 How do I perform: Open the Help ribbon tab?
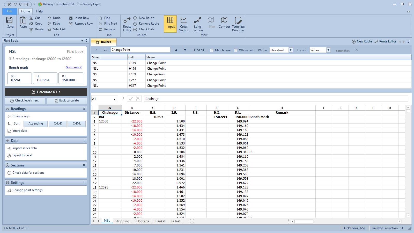(x=39, y=11)
